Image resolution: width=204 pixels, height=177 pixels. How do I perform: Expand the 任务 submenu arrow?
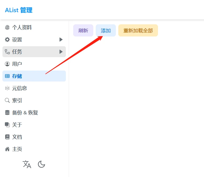pyautogui.click(x=61, y=52)
